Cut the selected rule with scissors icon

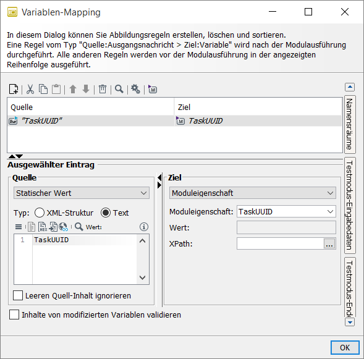30,89
